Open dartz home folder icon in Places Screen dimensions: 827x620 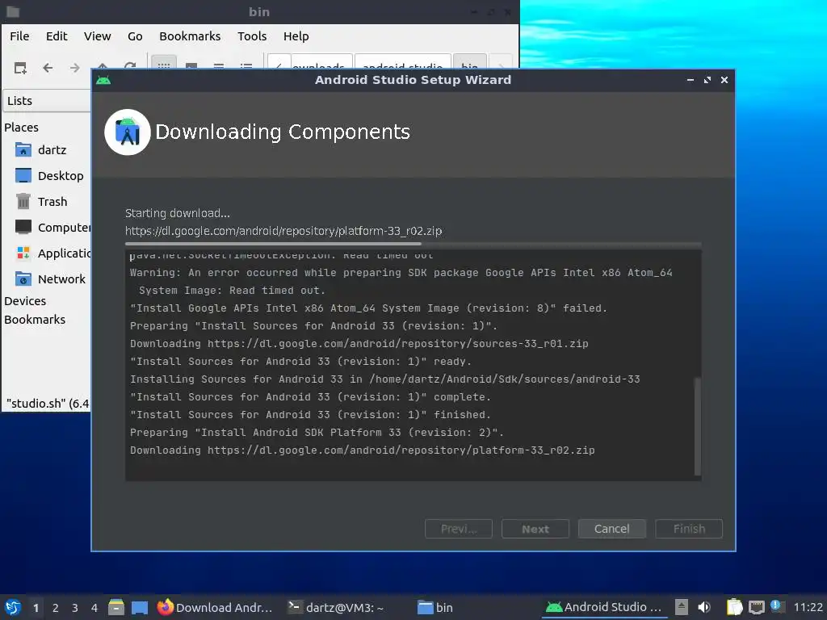coord(23,149)
